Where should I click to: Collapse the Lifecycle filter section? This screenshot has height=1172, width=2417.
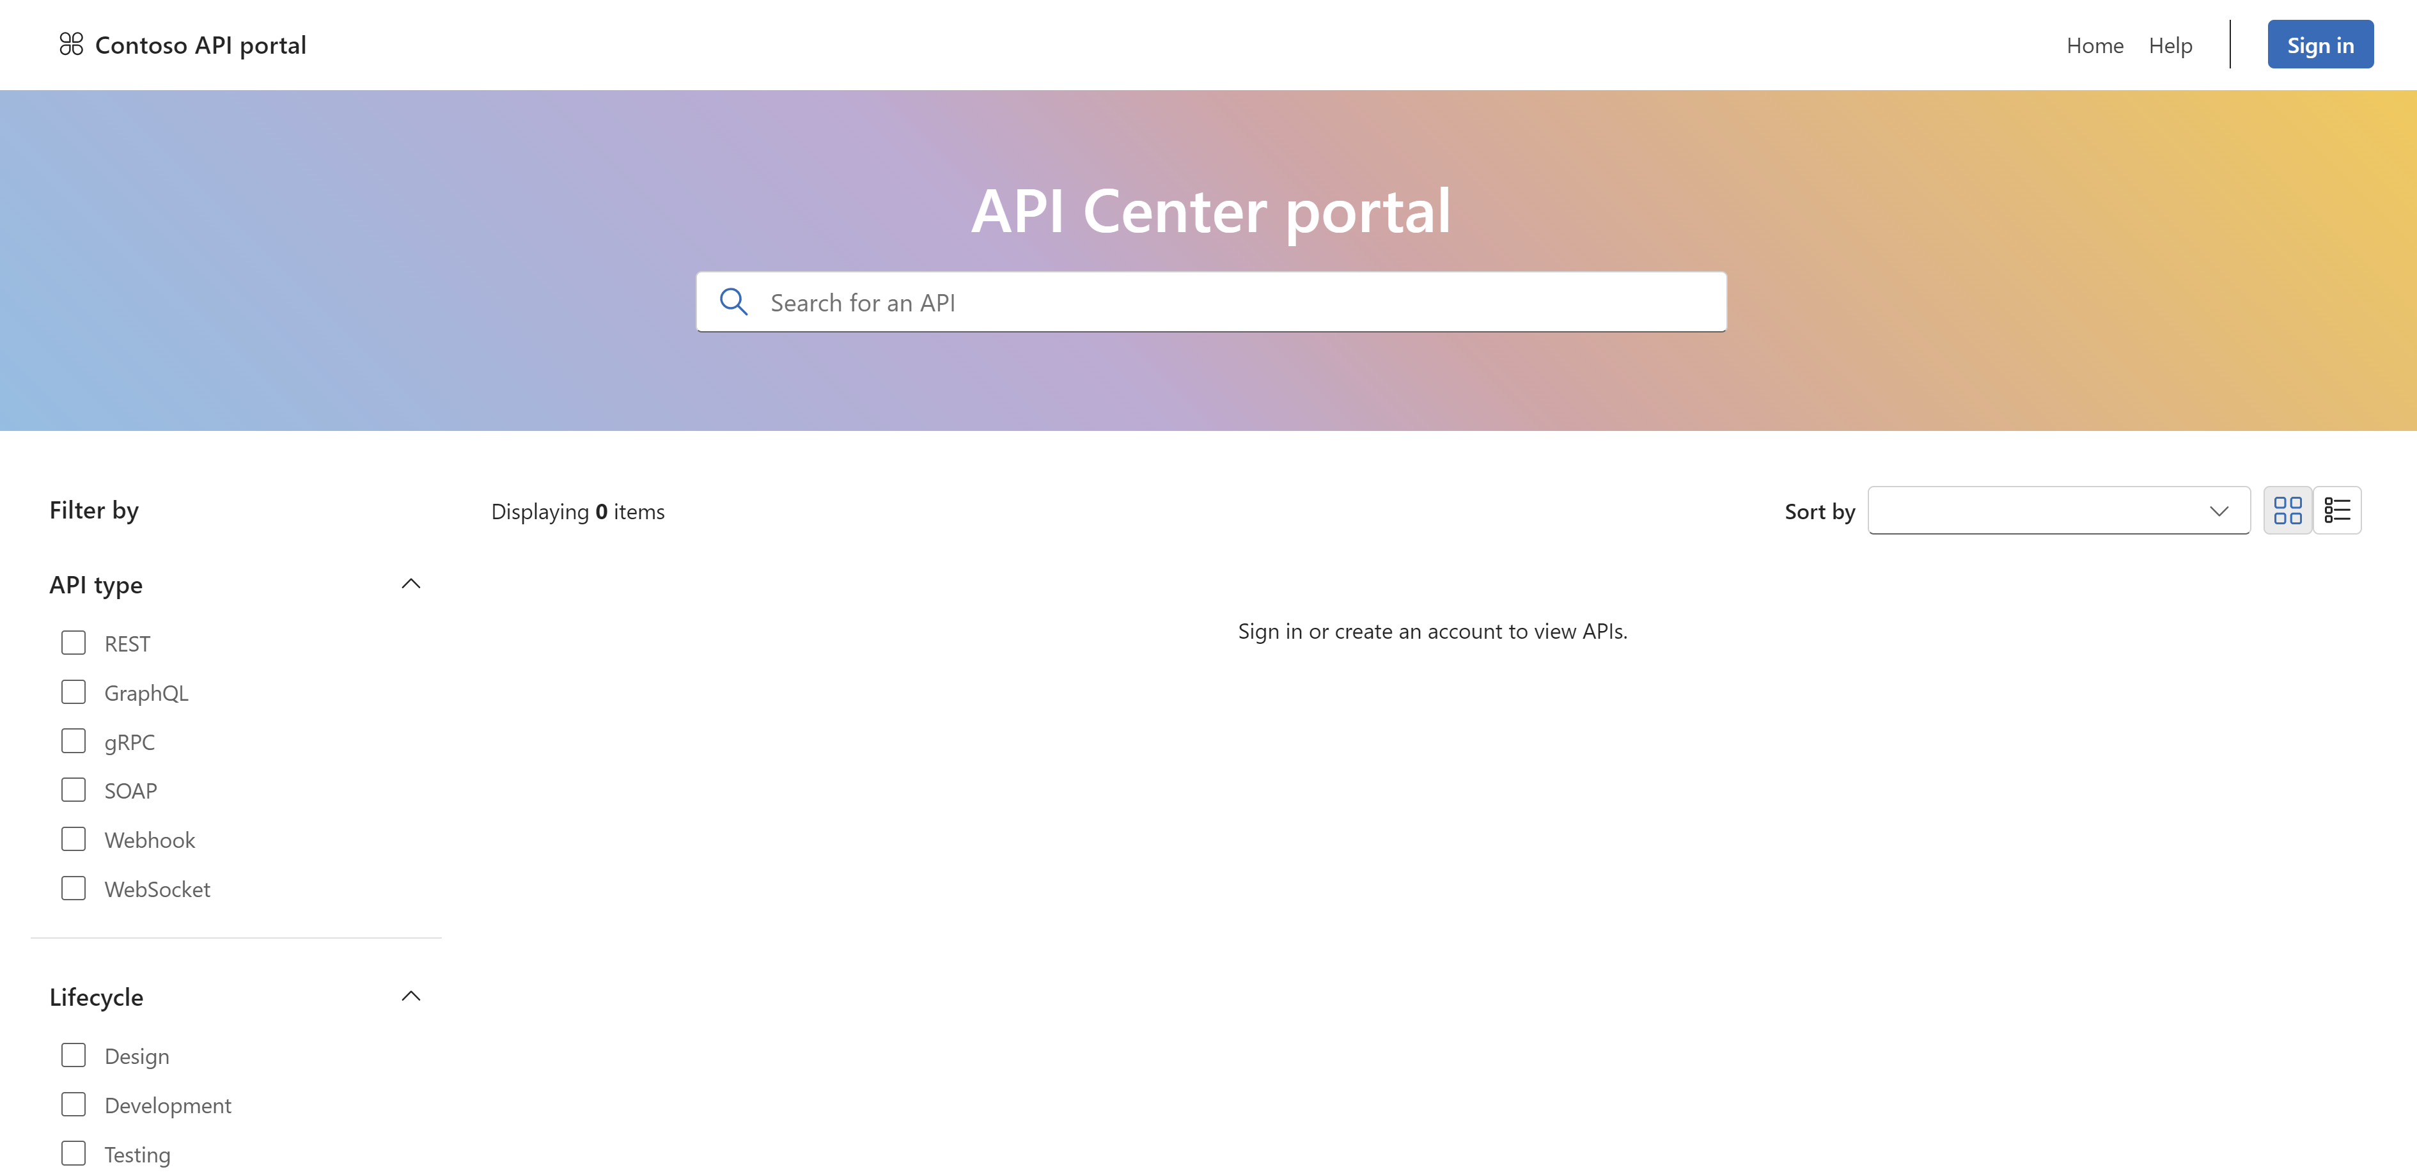click(412, 995)
